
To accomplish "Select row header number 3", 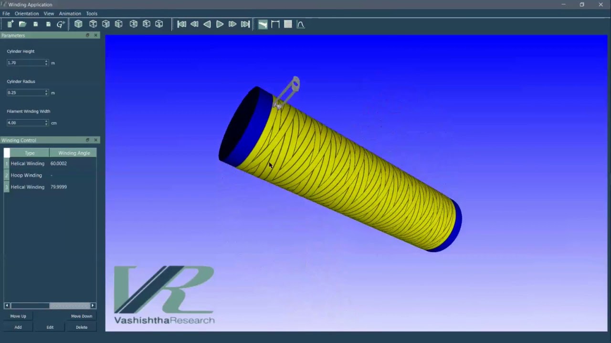I will pyautogui.click(x=7, y=187).
